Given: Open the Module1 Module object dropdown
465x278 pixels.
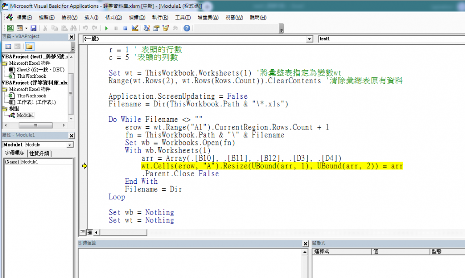Looking at the screenshot, I should [x=69, y=145].
